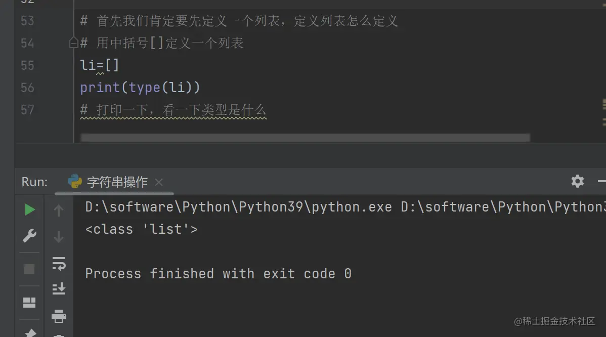Toggle scroll-to-end of console output
This screenshot has height=337, width=606.
(59, 289)
